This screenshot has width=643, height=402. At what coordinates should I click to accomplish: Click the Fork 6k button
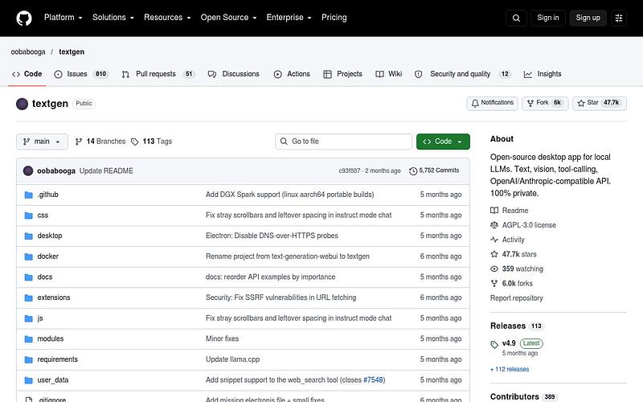(545, 104)
